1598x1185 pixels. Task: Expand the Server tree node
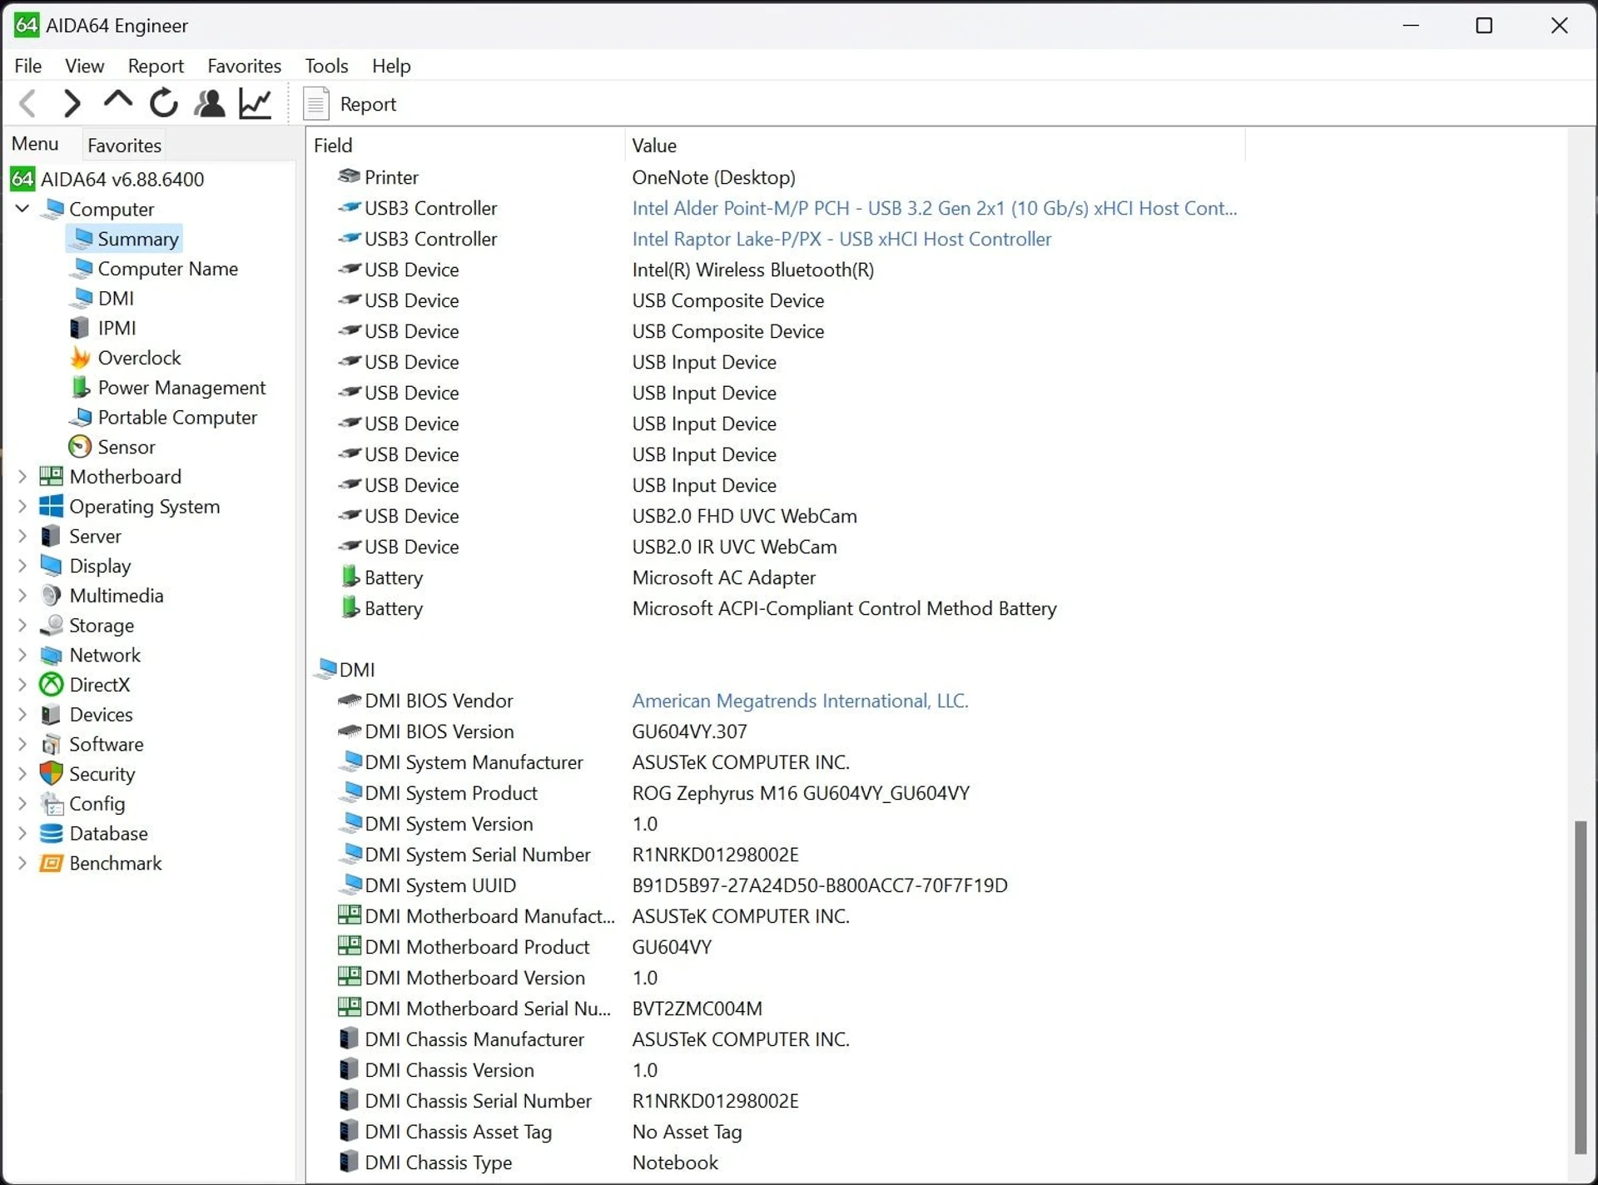[22, 537]
